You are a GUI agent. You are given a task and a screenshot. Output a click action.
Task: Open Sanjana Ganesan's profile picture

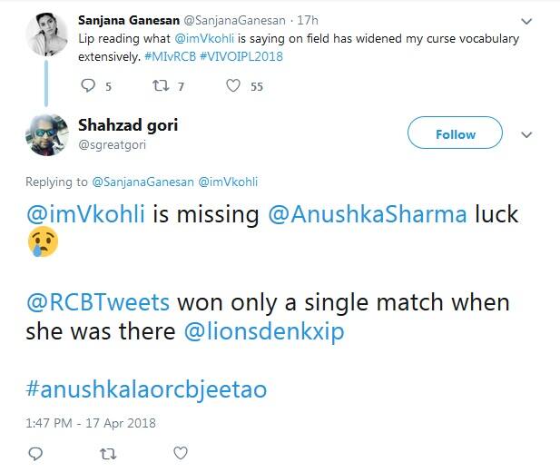(46, 36)
